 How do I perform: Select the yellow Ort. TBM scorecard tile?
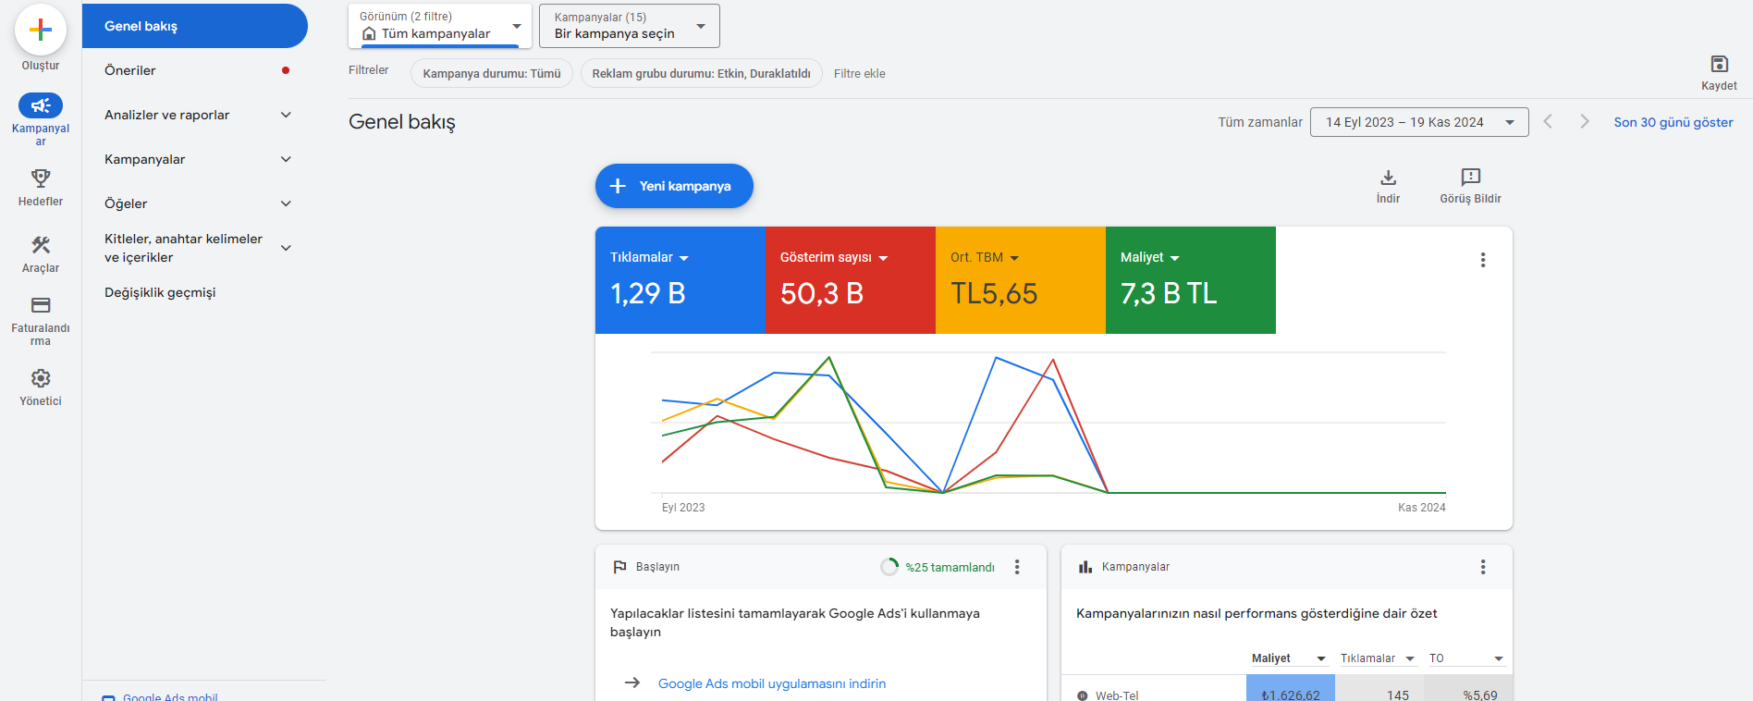[1021, 280]
